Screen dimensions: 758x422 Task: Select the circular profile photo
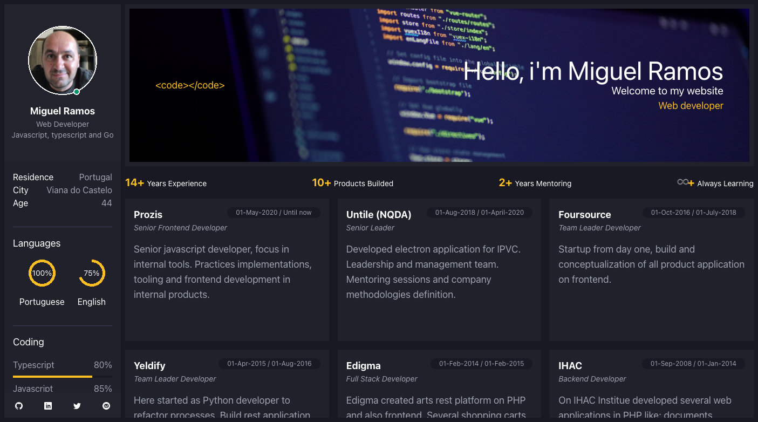click(62, 61)
